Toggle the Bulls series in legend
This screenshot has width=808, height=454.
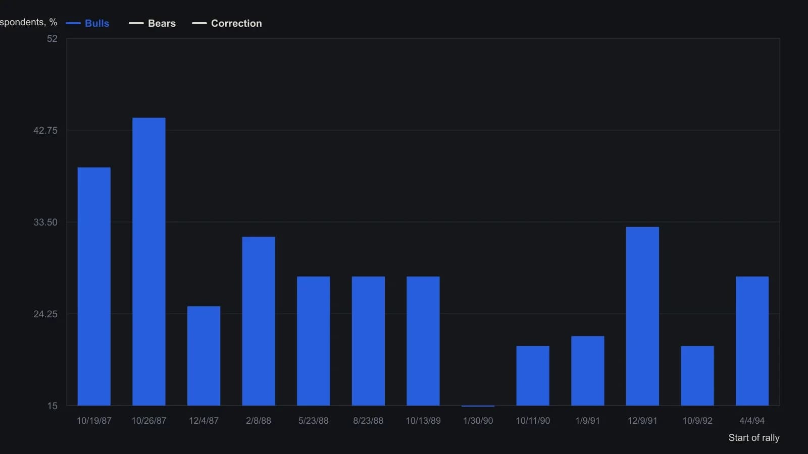coord(87,23)
